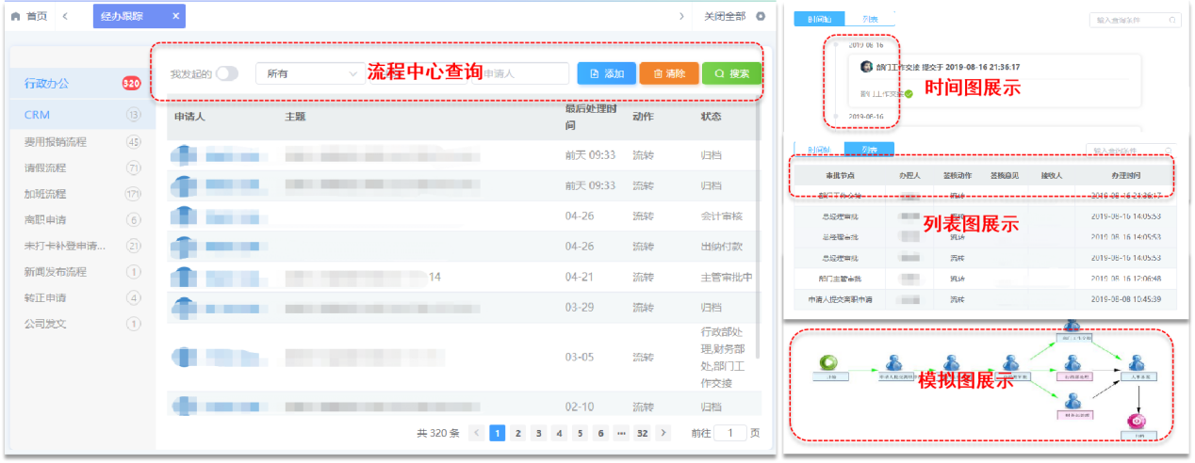Click 关闭全部 to close all tabs
This screenshot has width=1195, height=463.
[724, 16]
